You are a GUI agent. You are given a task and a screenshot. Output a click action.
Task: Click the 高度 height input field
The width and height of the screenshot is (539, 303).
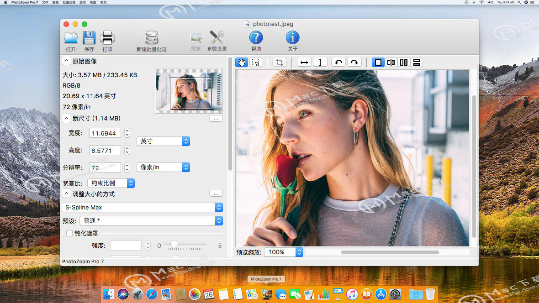click(105, 151)
